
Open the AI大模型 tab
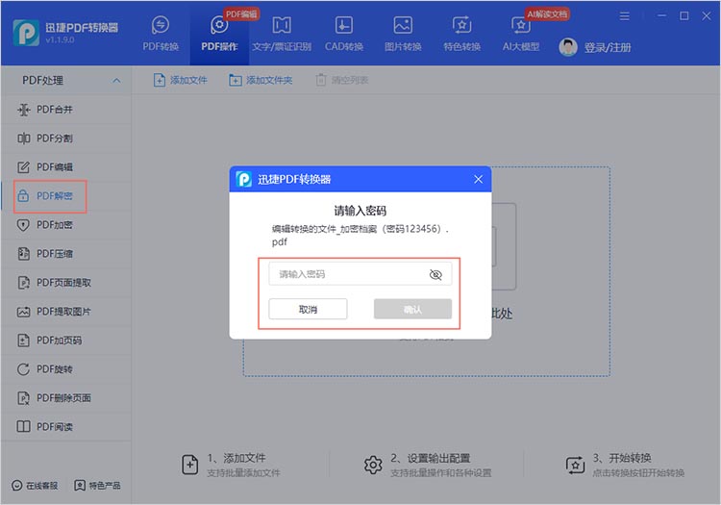(520, 33)
